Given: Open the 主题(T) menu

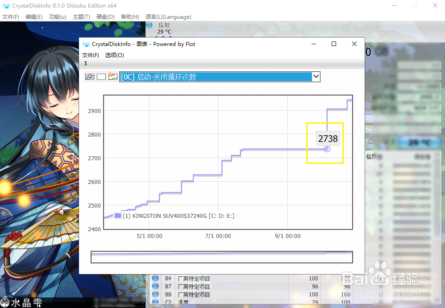Looking at the screenshot, I should (81, 17).
